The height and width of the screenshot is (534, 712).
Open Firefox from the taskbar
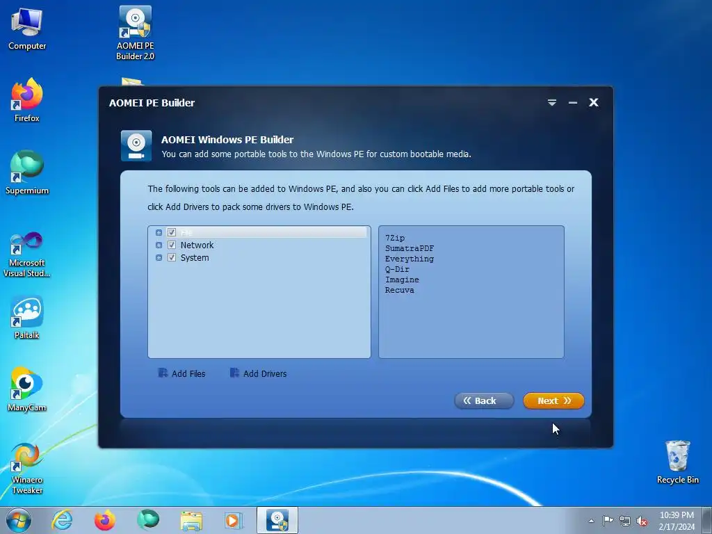[x=104, y=520]
